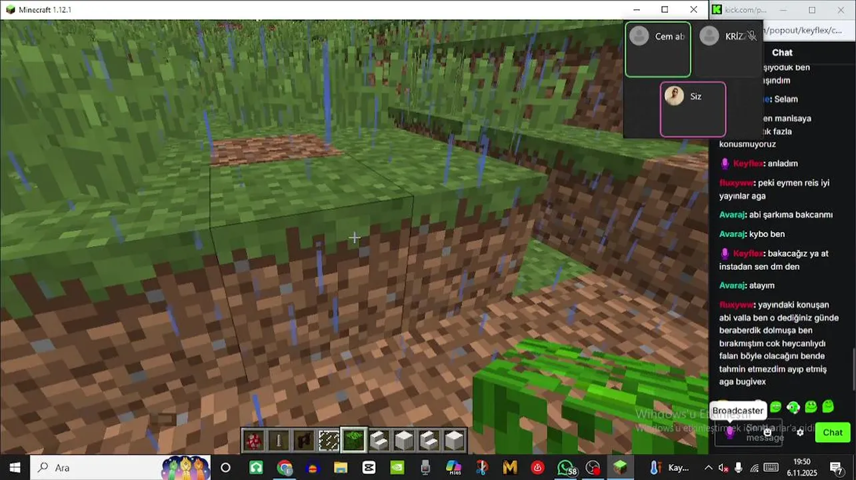
Task: Select the dark fence hotbar slot
Action: coord(304,441)
